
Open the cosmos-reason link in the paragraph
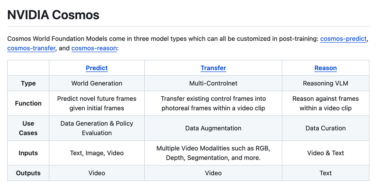[94, 48]
